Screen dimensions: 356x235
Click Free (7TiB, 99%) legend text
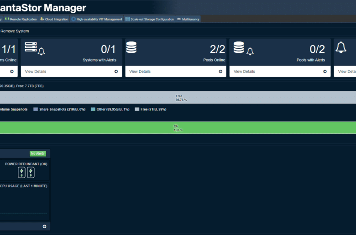[153, 109]
